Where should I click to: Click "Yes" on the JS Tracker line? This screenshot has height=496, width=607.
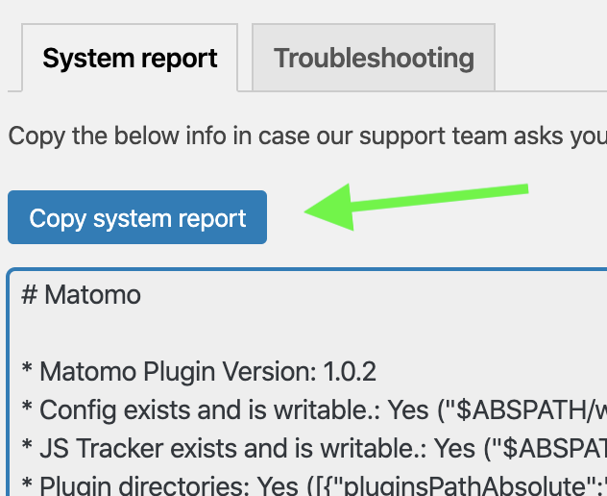point(454,448)
